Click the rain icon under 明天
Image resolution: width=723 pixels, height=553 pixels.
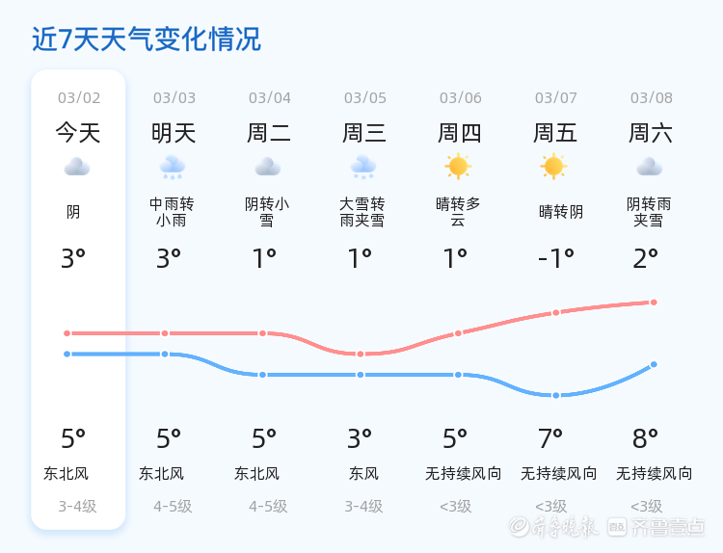173,168
